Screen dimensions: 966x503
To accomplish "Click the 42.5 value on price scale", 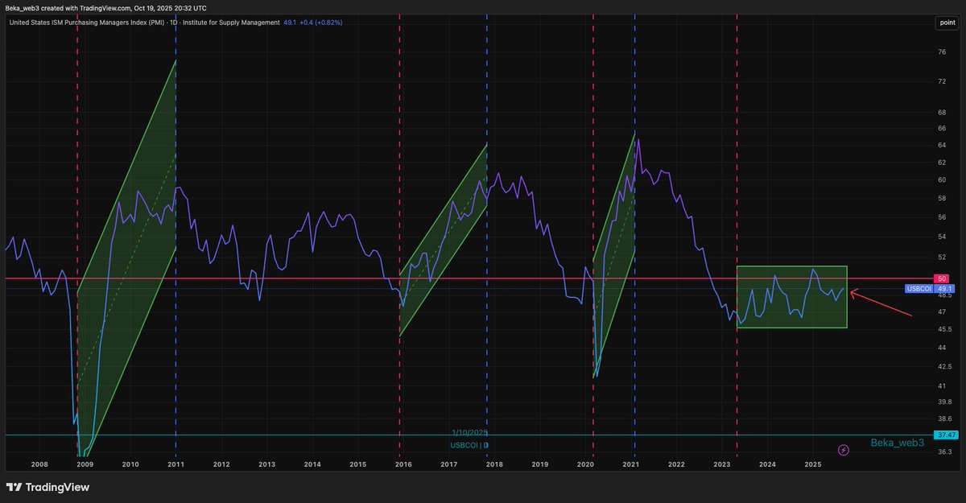I will click(x=943, y=366).
